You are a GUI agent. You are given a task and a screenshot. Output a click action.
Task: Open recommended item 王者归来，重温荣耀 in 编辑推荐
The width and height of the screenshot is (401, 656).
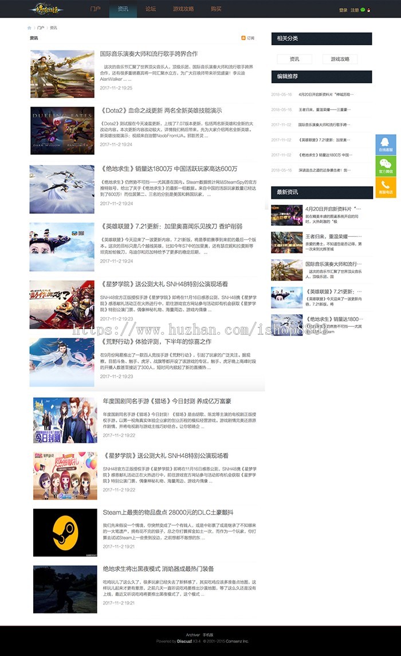click(324, 110)
